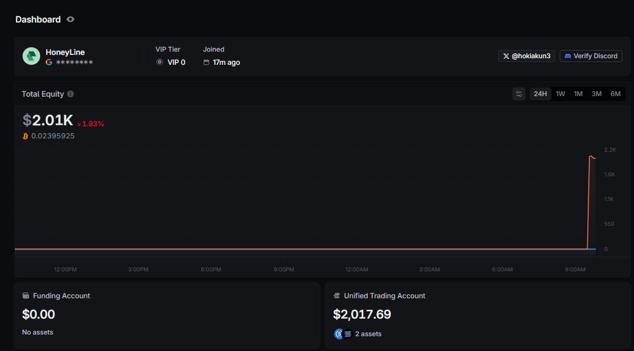Click the red down-arrow next to 1.93%
Viewport: 634px width, 351px height.
click(x=79, y=124)
